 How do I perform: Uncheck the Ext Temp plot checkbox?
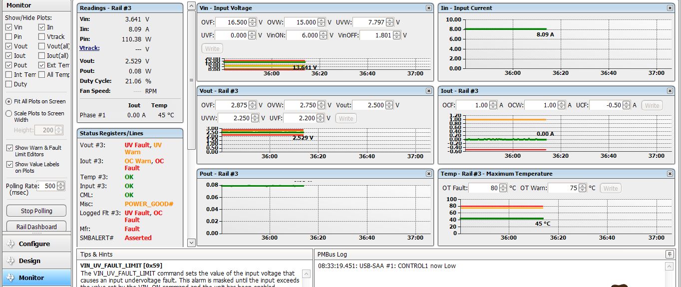point(42,65)
